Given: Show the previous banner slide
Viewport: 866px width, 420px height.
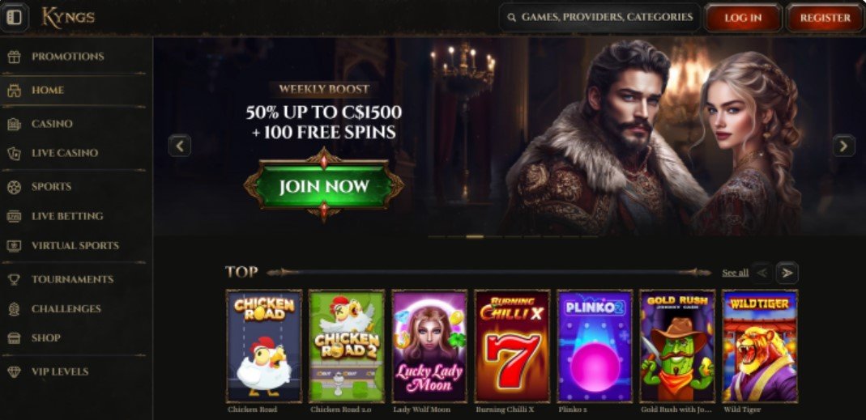Looking at the screenshot, I should coord(180,146).
